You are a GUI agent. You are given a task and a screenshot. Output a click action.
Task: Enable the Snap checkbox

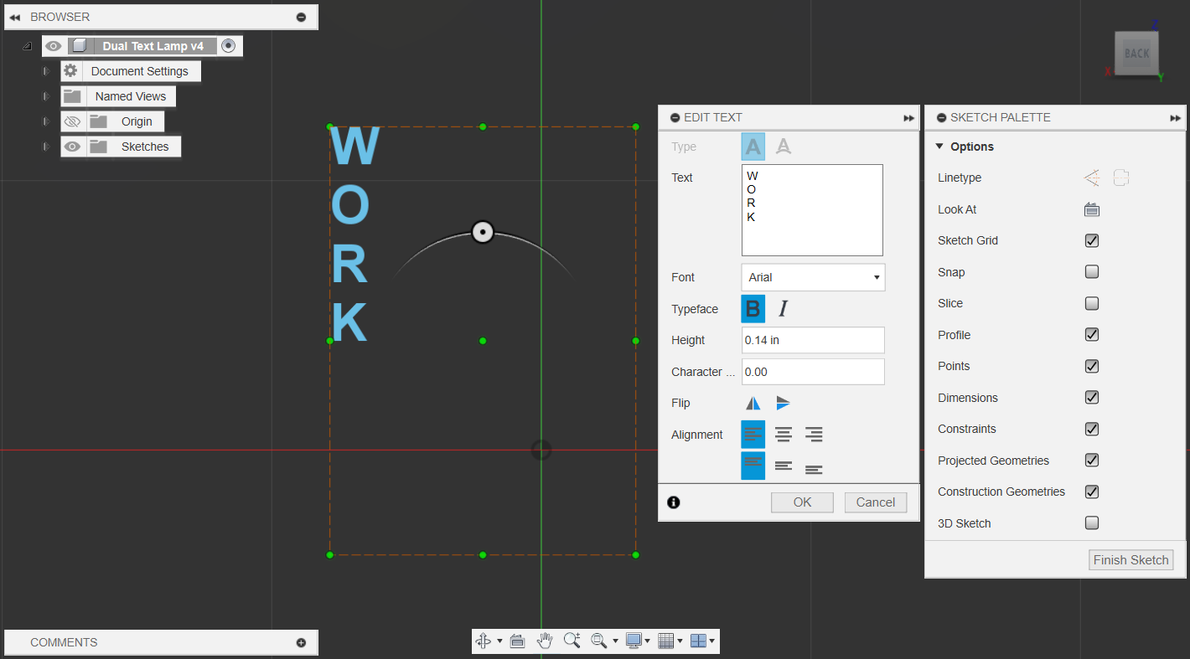click(1092, 271)
